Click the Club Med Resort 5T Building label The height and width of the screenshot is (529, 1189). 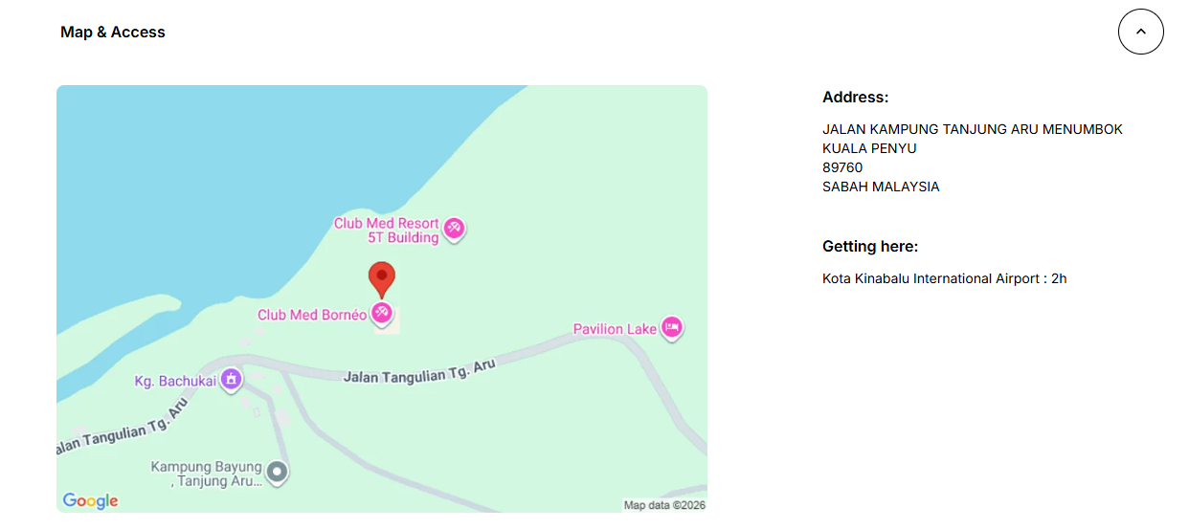[387, 231]
